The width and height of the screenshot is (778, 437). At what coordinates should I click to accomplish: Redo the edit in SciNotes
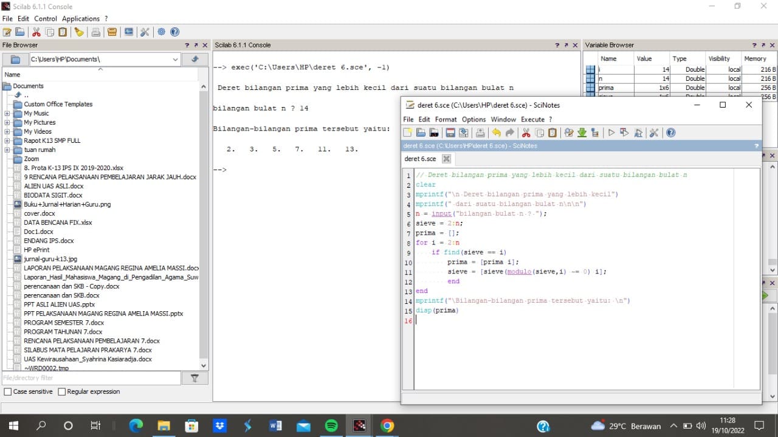click(x=509, y=132)
